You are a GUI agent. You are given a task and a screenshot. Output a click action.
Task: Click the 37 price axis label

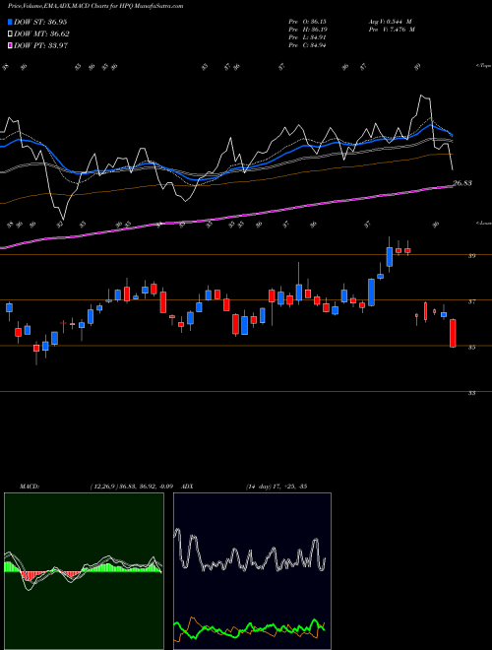471,301
